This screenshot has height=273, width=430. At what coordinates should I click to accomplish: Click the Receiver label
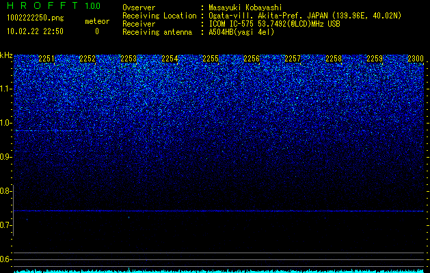139,24
